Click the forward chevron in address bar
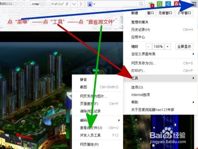Viewport: 198px width, 149px height. tap(81, 4)
